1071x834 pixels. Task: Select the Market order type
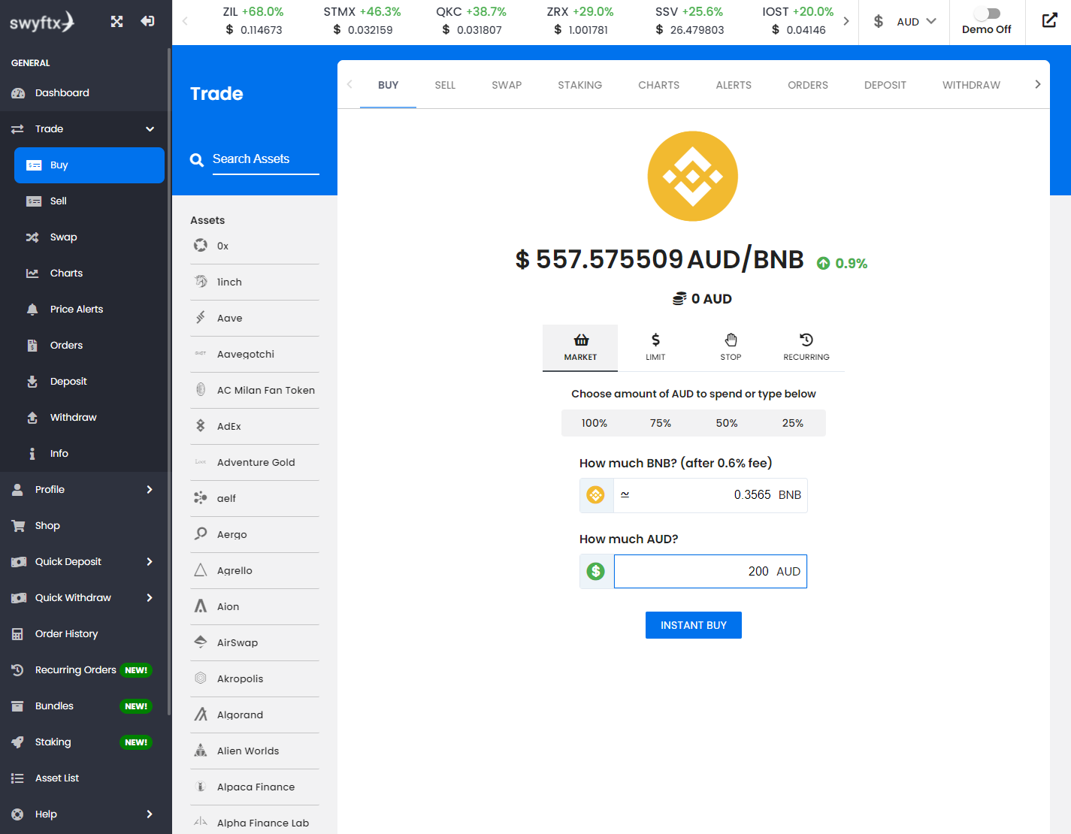coord(580,348)
